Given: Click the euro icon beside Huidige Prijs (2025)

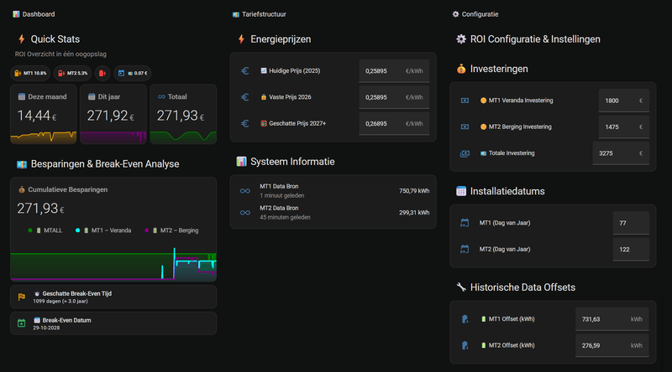Looking at the screenshot, I should click(245, 71).
